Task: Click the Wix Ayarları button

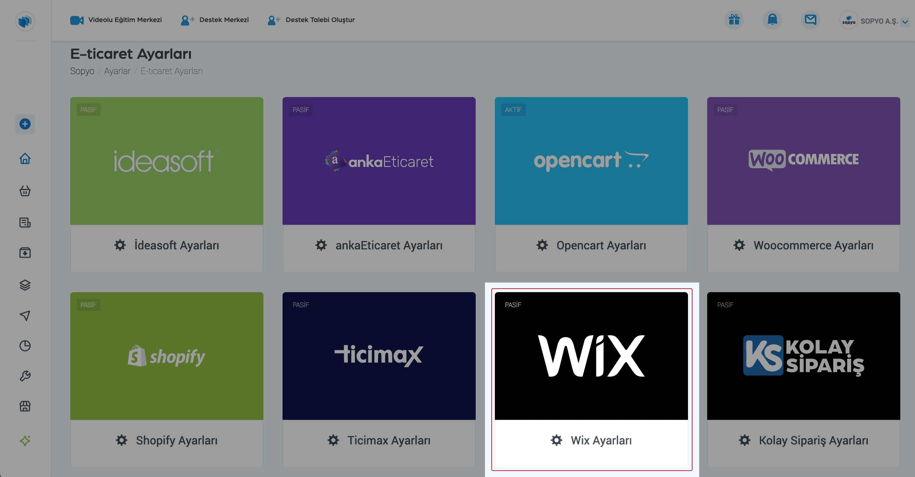Action: [x=591, y=440]
